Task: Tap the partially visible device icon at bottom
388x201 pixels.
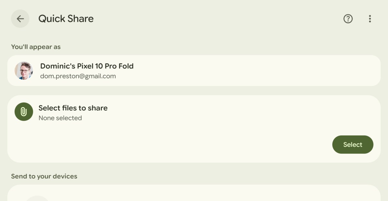Action: [x=37, y=198]
